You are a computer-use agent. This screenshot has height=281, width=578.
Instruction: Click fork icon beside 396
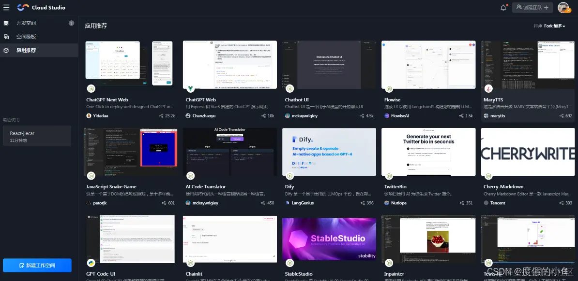363,203
